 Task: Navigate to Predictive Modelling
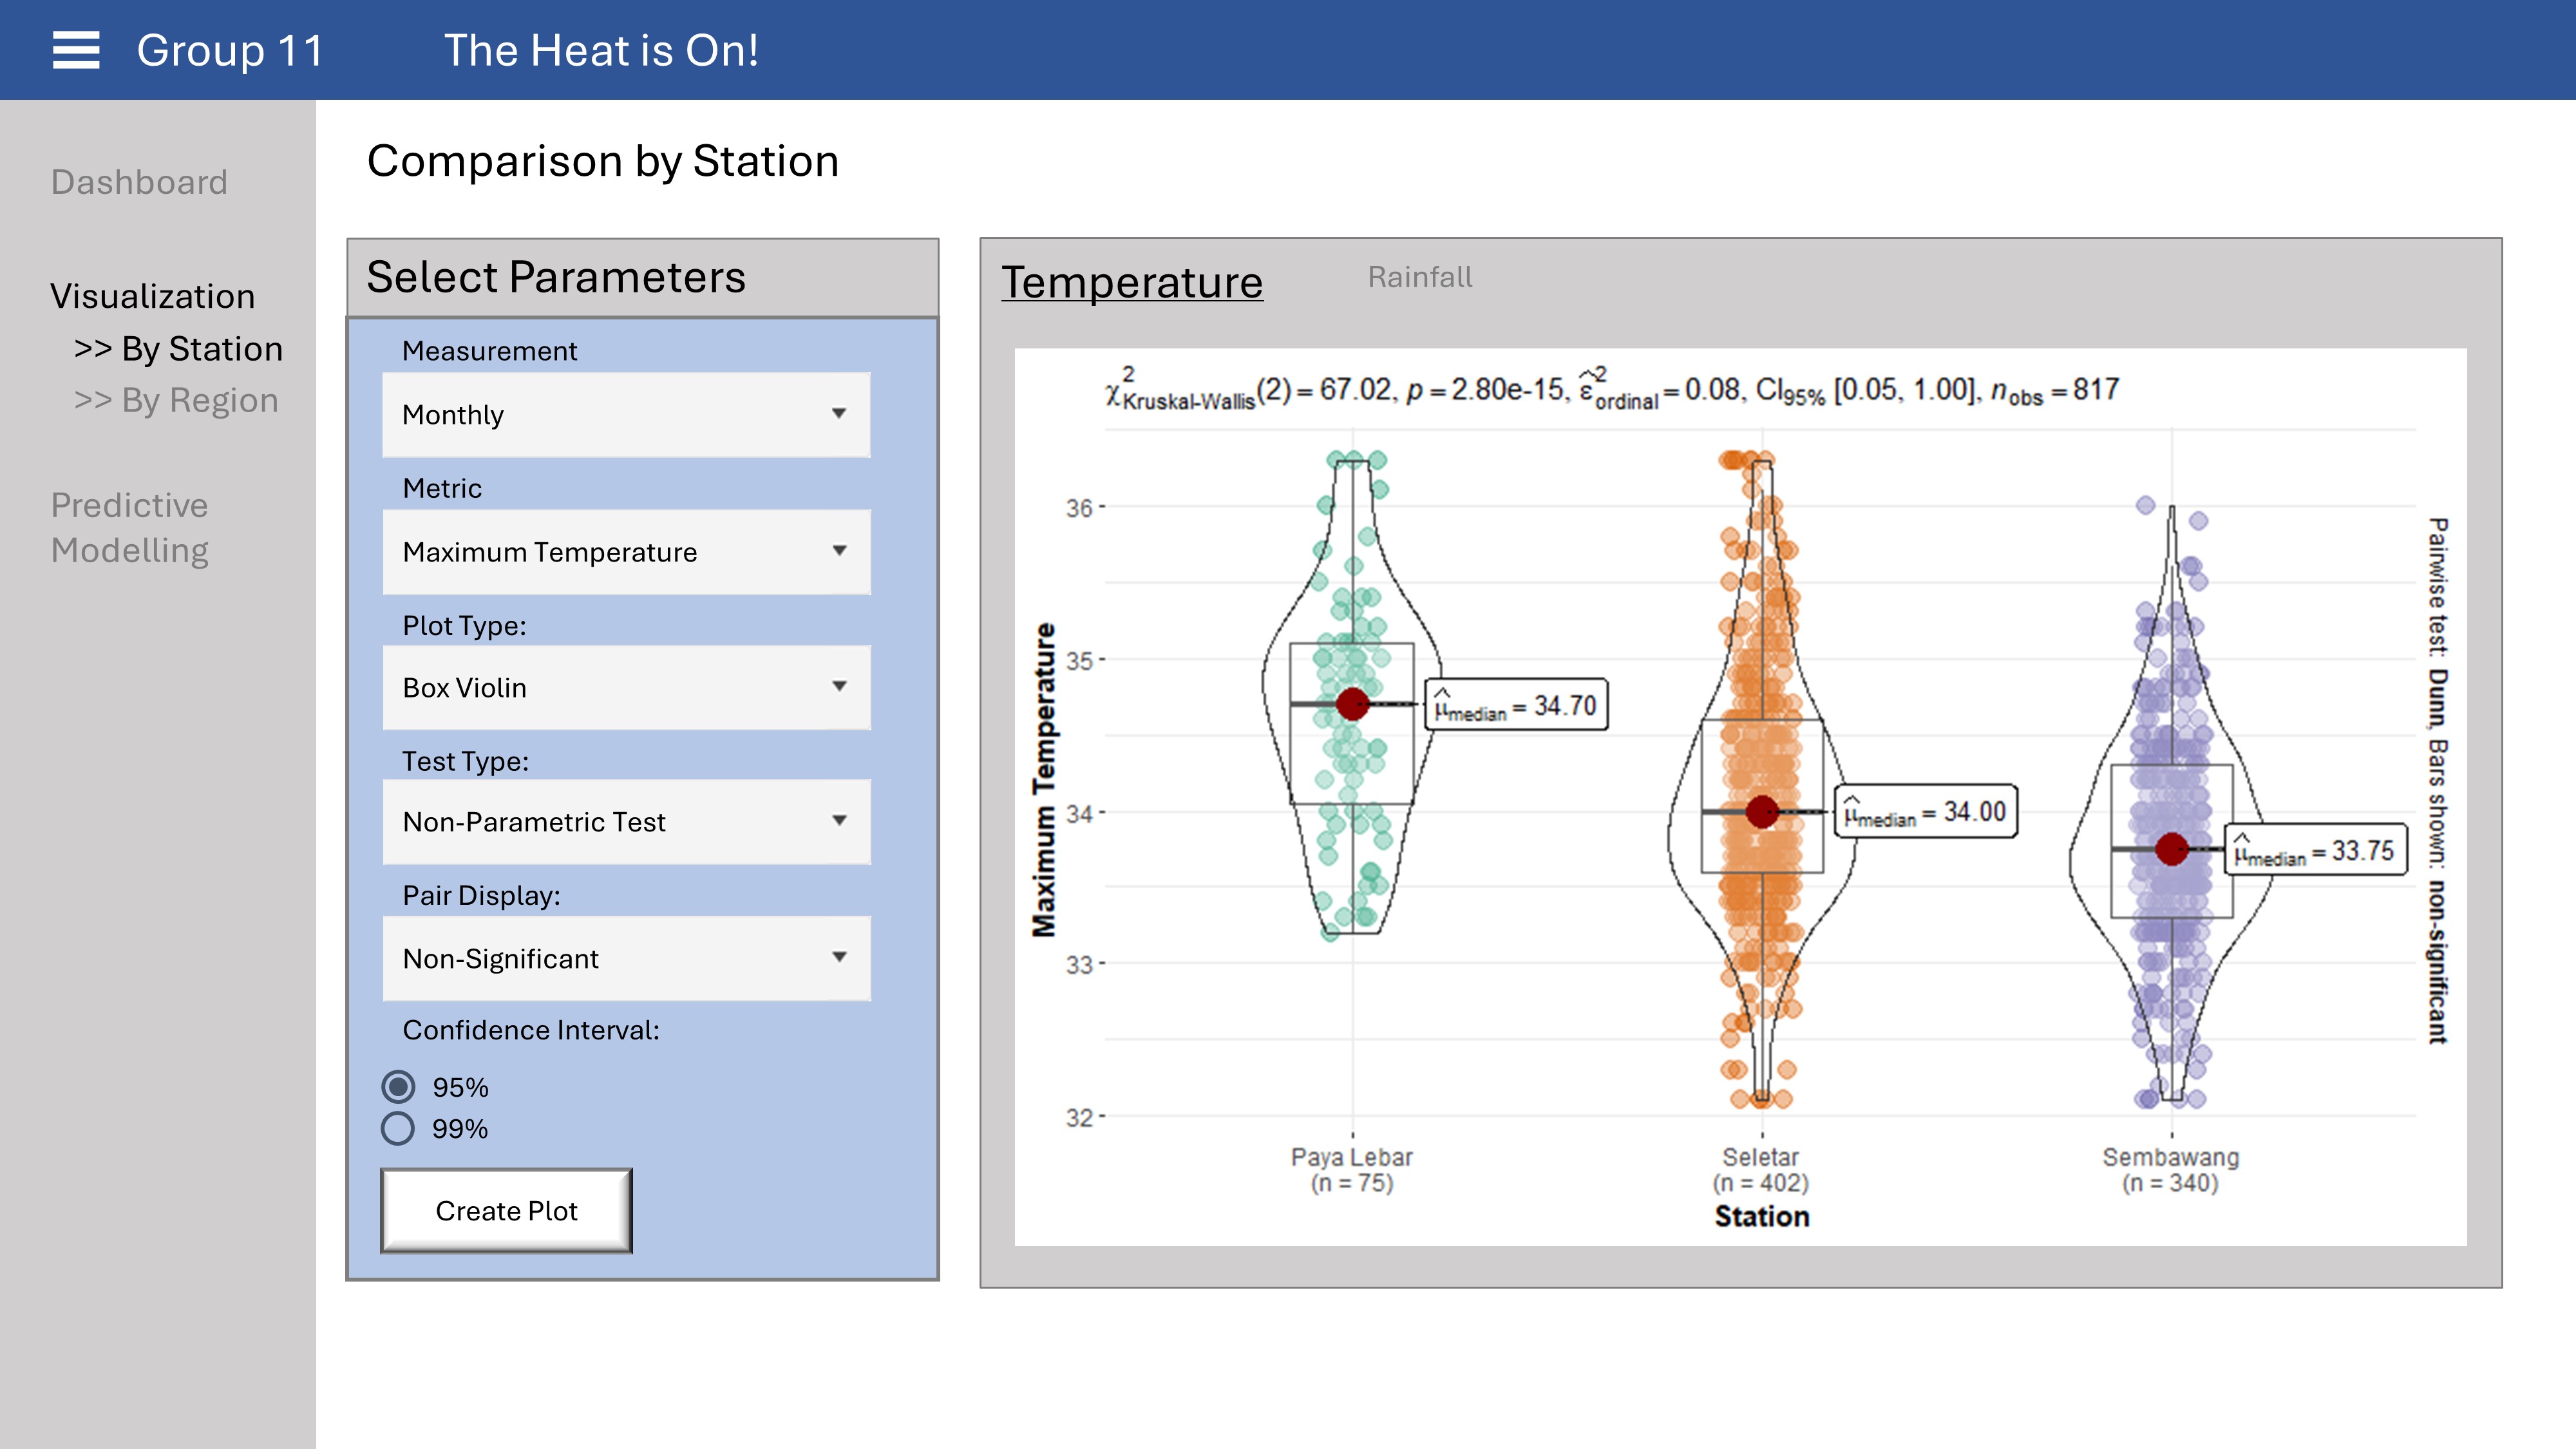[130, 527]
